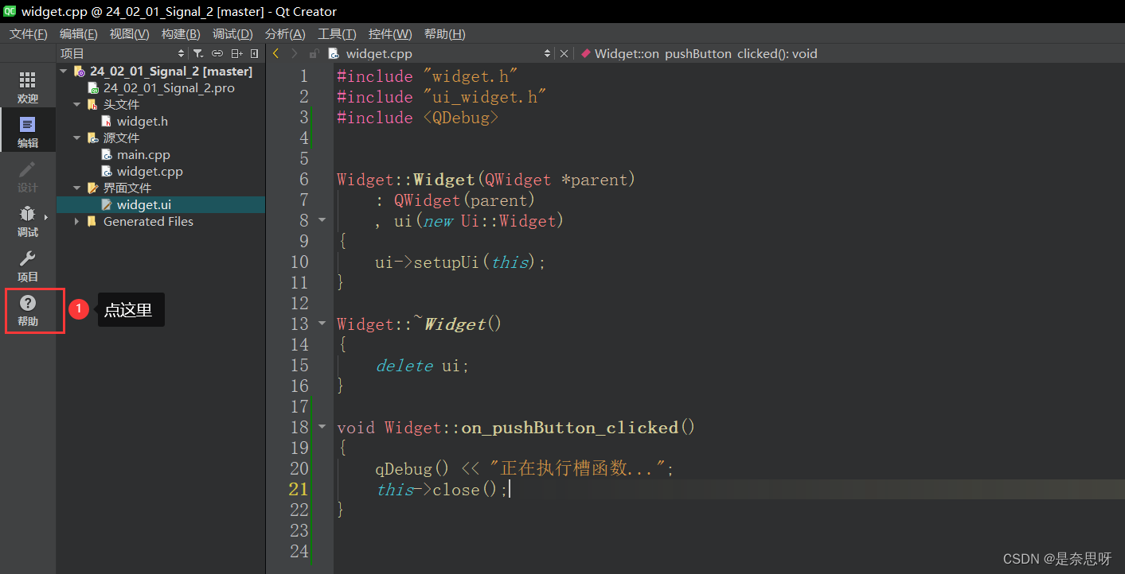Viewport: 1125px width, 574px height.
Task: Click the 源文件 folder label
Action: (x=121, y=138)
